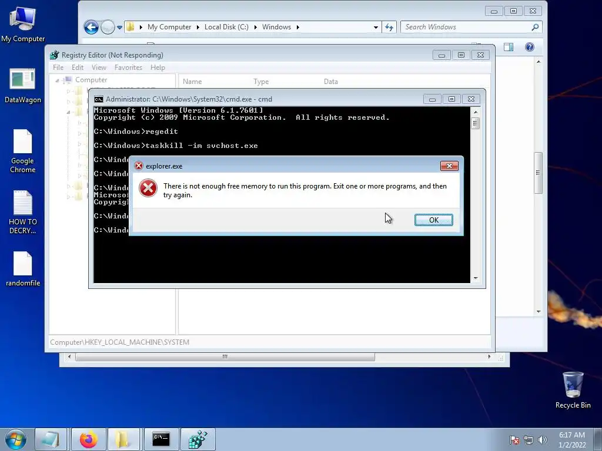Close the explorer.exe error dialog

pos(449,166)
